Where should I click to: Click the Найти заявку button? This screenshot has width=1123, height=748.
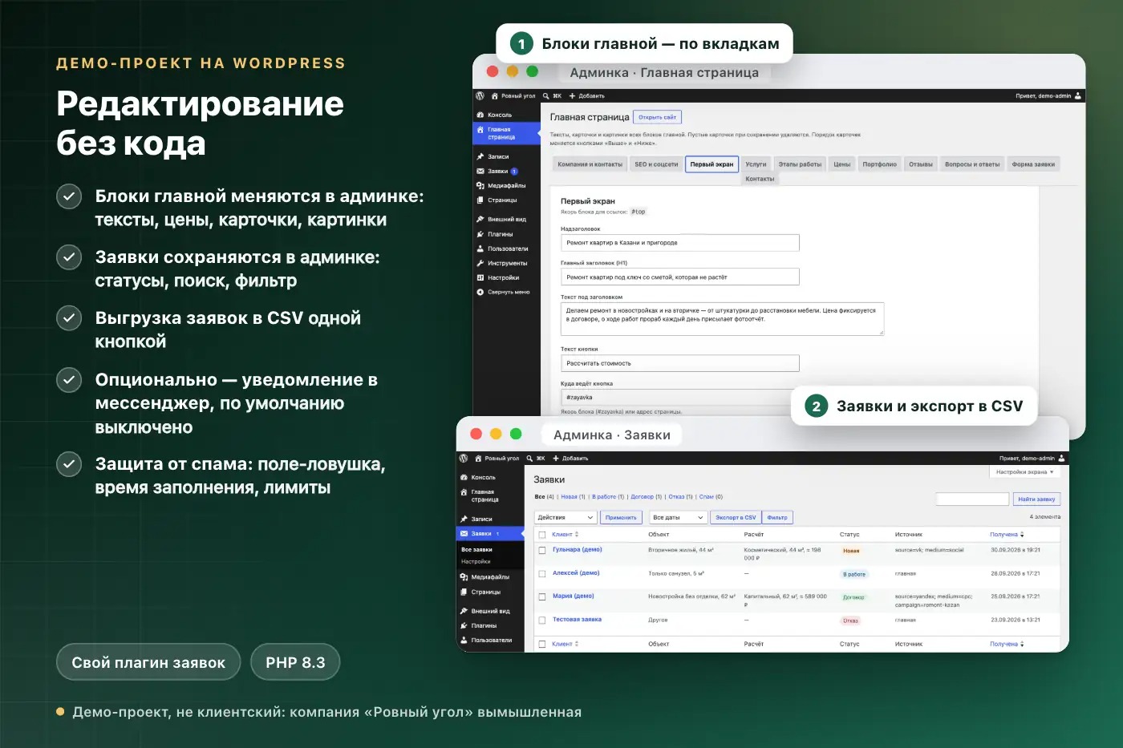[1036, 499]
